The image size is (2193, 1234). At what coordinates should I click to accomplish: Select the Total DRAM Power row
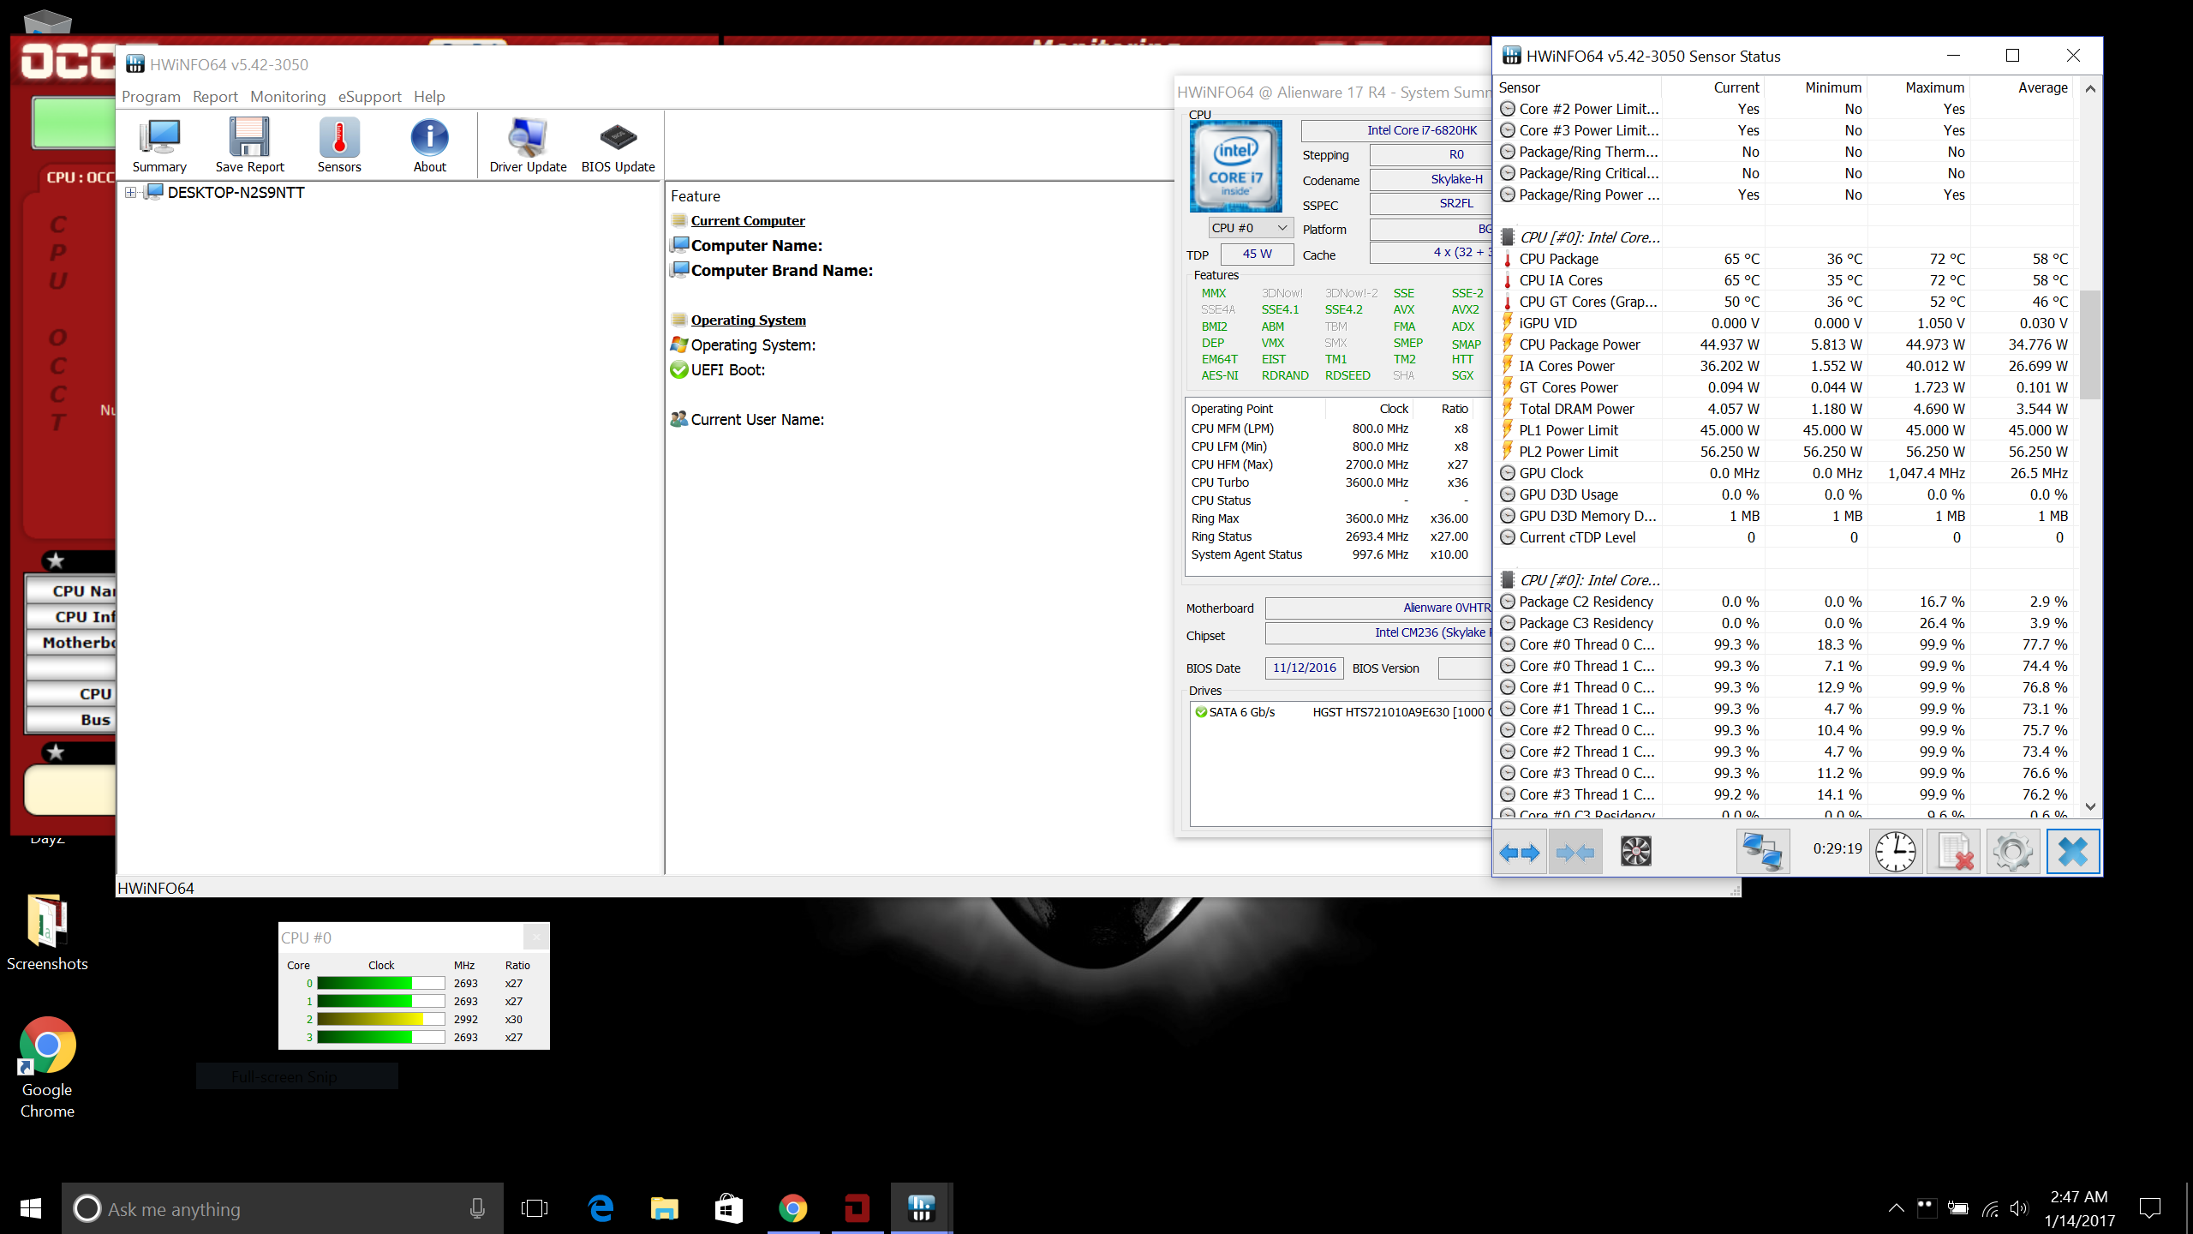(1785, 409)
